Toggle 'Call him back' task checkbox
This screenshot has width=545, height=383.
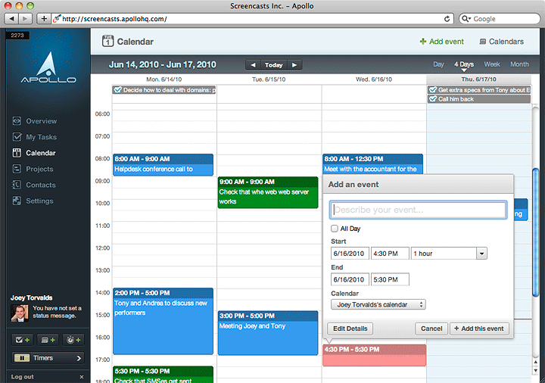click(x=433, y=98)
